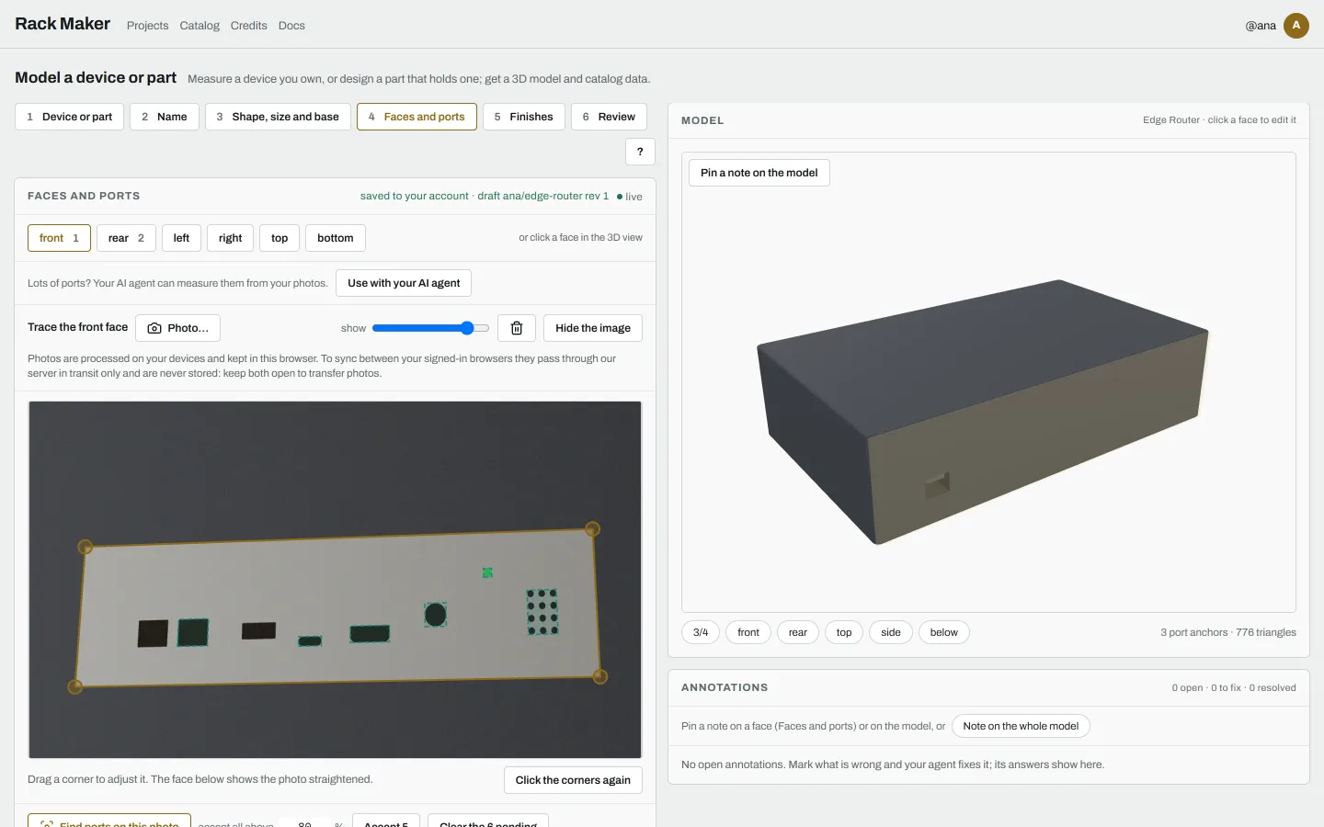1324x827 pixels.
Task: Switch 3D view to 3/4
Action: (x=701, y=632)
